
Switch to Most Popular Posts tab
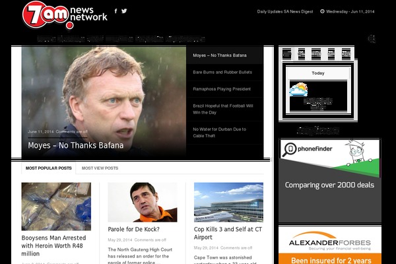(x=48, y=168)
